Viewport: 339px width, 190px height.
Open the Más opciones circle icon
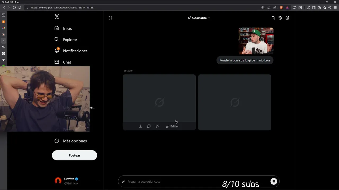coord(57,141)
